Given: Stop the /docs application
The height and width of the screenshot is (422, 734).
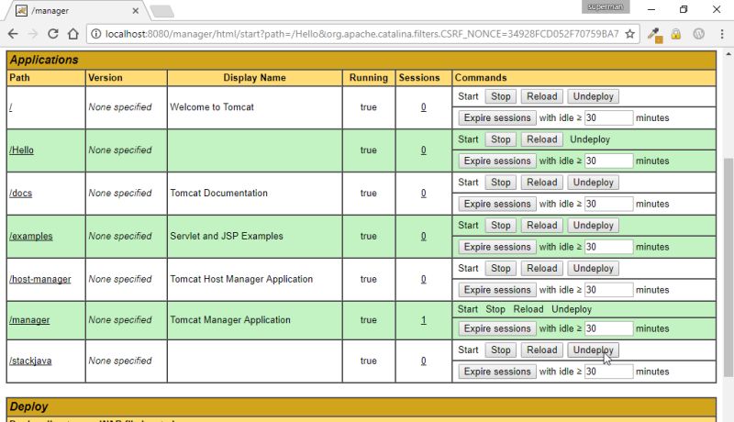Looking at the screenshot, I should (x=500, y=183).
